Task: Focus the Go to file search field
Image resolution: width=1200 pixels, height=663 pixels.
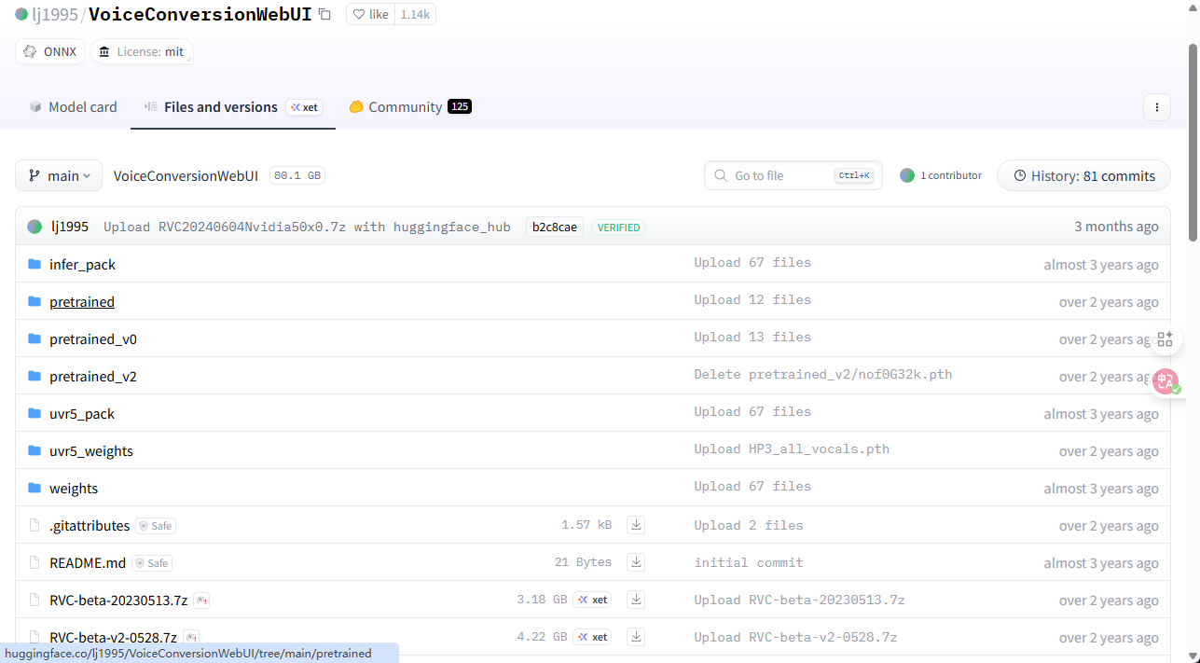Action: 793,175
